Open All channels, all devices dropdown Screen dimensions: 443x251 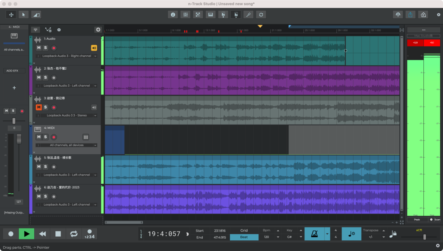point(66,145)
